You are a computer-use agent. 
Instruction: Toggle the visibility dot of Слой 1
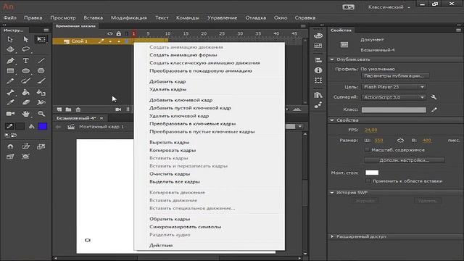click(x=110, y=41)
